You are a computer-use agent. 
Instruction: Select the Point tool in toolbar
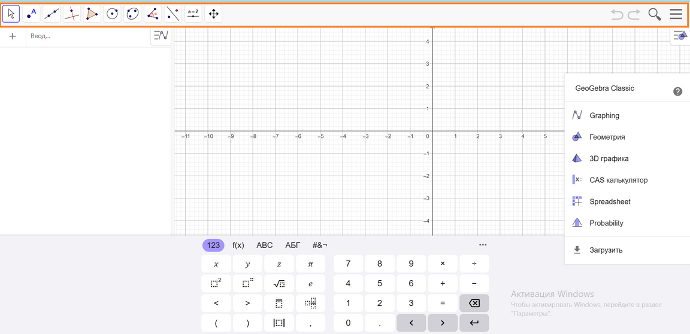[32, 14]
